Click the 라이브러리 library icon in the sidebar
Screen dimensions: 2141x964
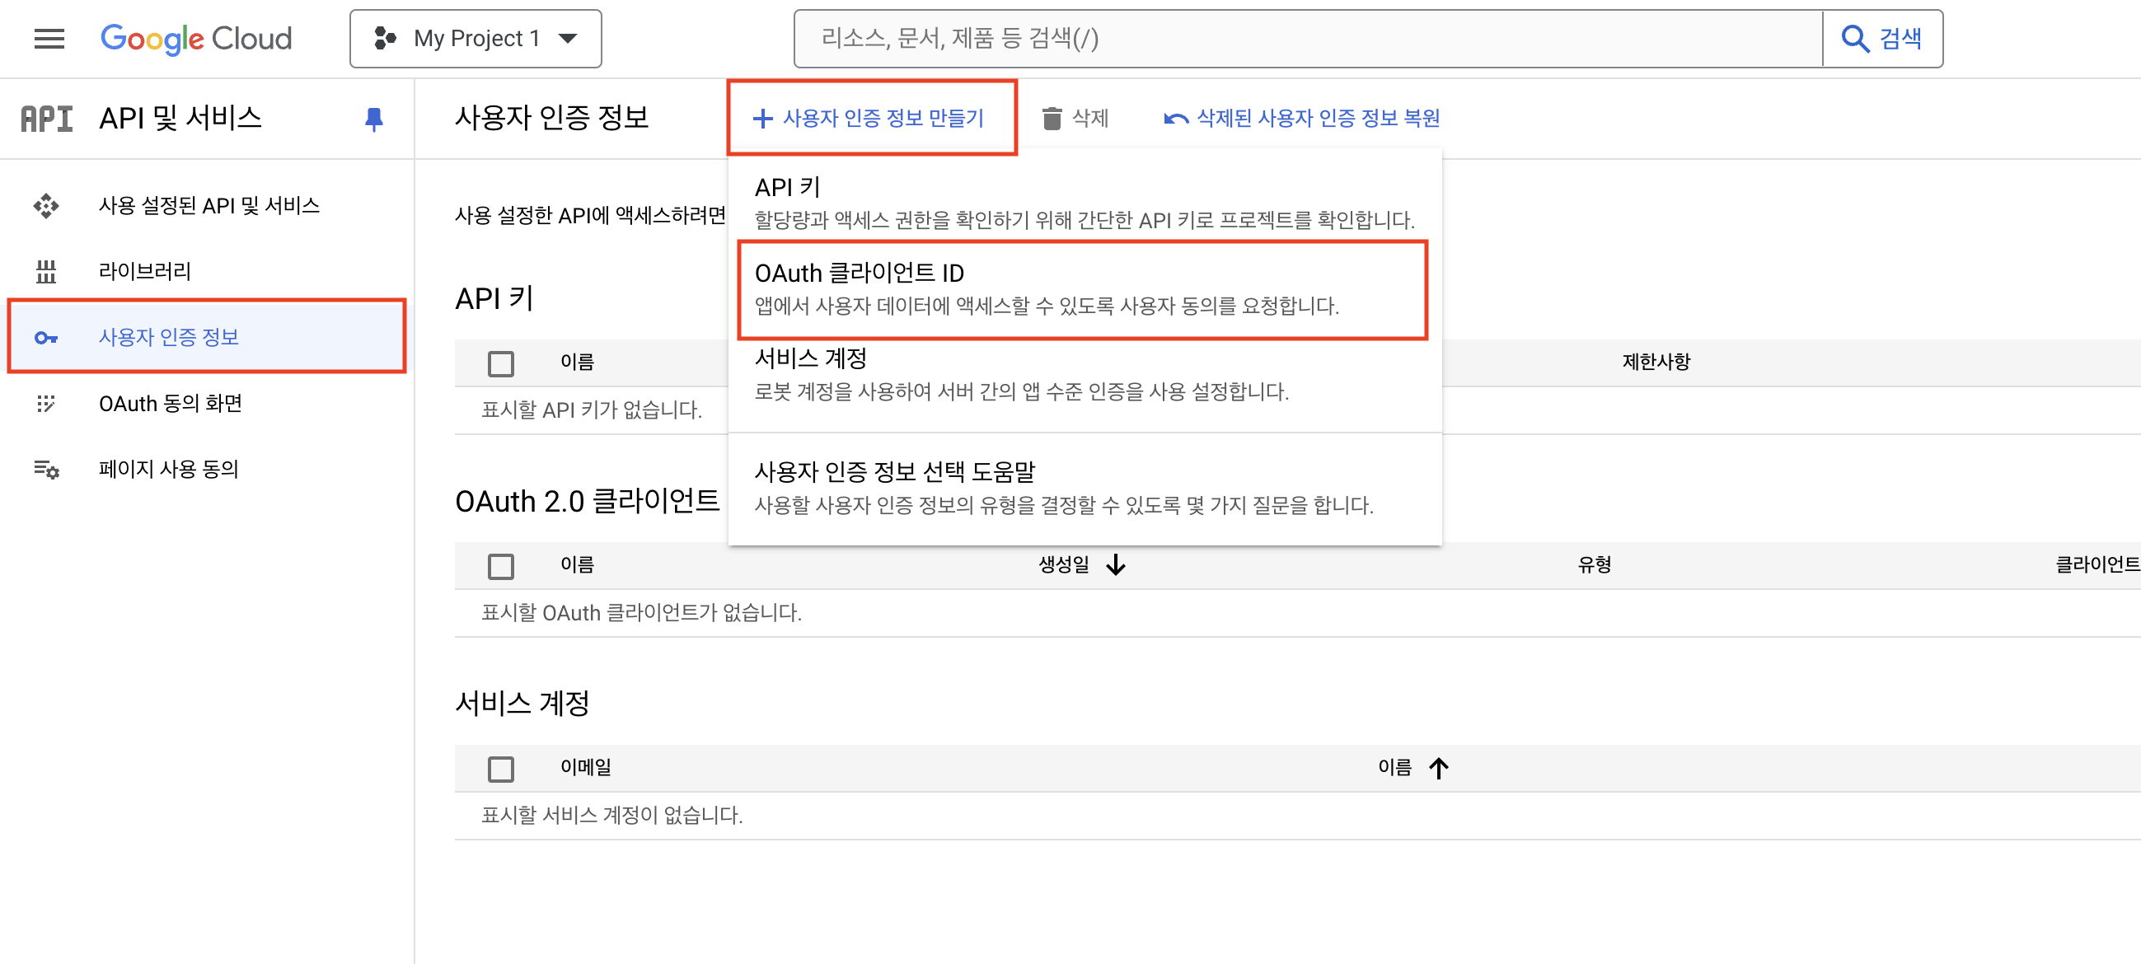click(46, 271)
